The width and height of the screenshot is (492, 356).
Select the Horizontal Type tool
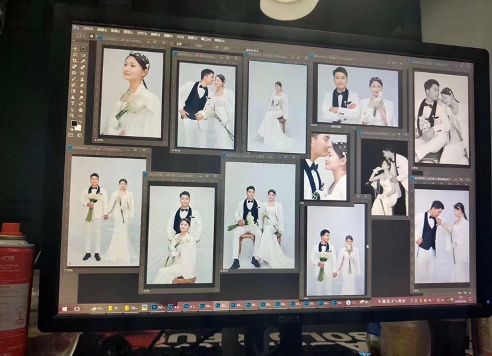point(73,103)
